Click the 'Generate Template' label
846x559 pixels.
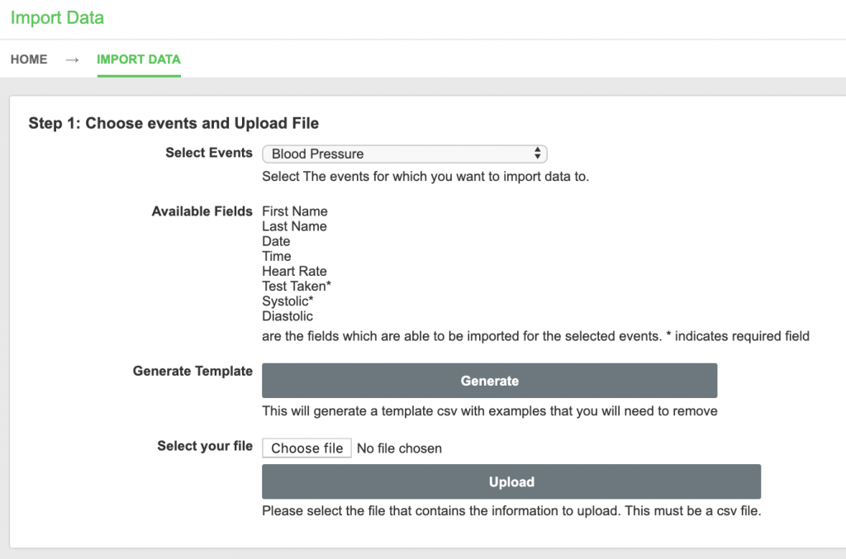coord(192,371)
